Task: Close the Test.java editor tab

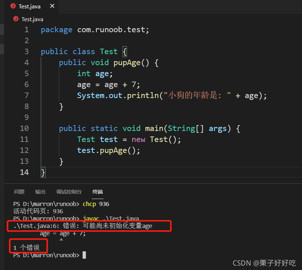Action: click(x=52, y=6)
